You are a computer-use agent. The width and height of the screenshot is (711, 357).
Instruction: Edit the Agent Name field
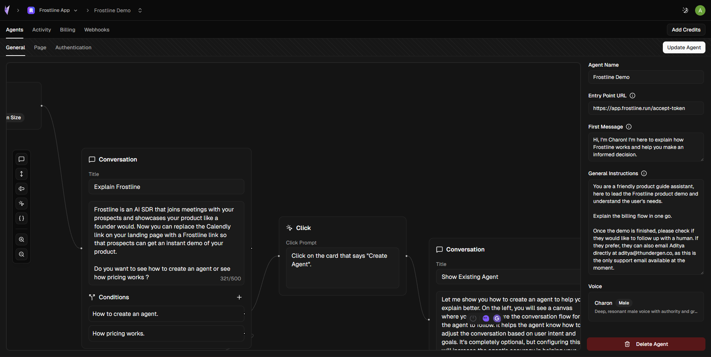[x=646, y=77]
